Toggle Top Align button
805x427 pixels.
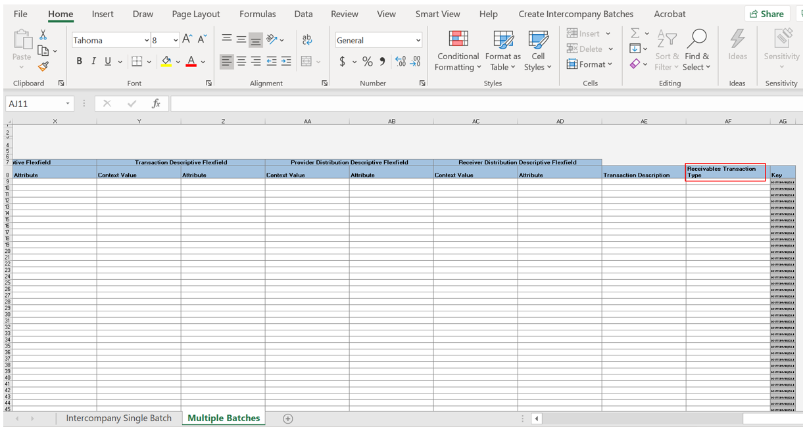[x=226, y=40]
